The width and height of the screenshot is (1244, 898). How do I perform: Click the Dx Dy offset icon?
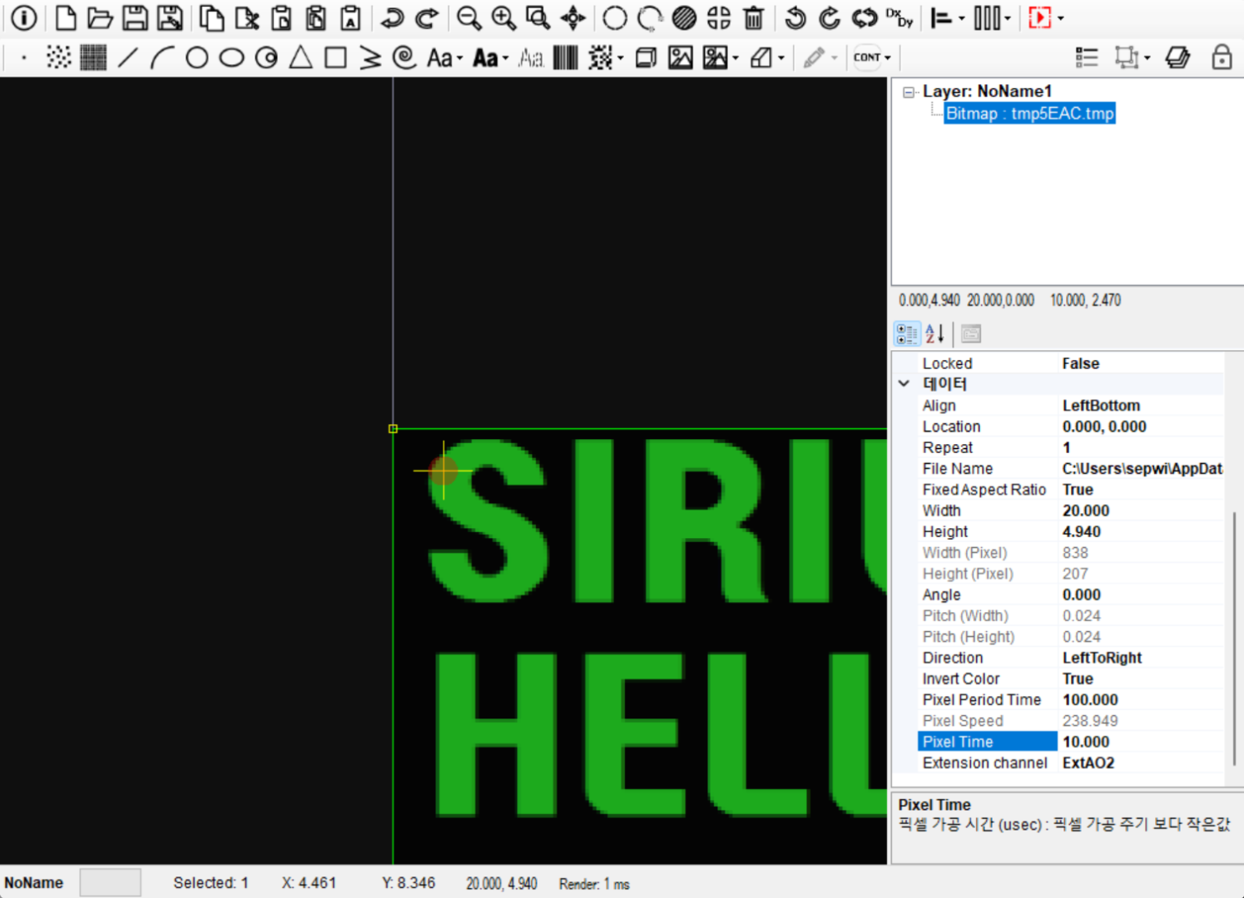[900, 17]
